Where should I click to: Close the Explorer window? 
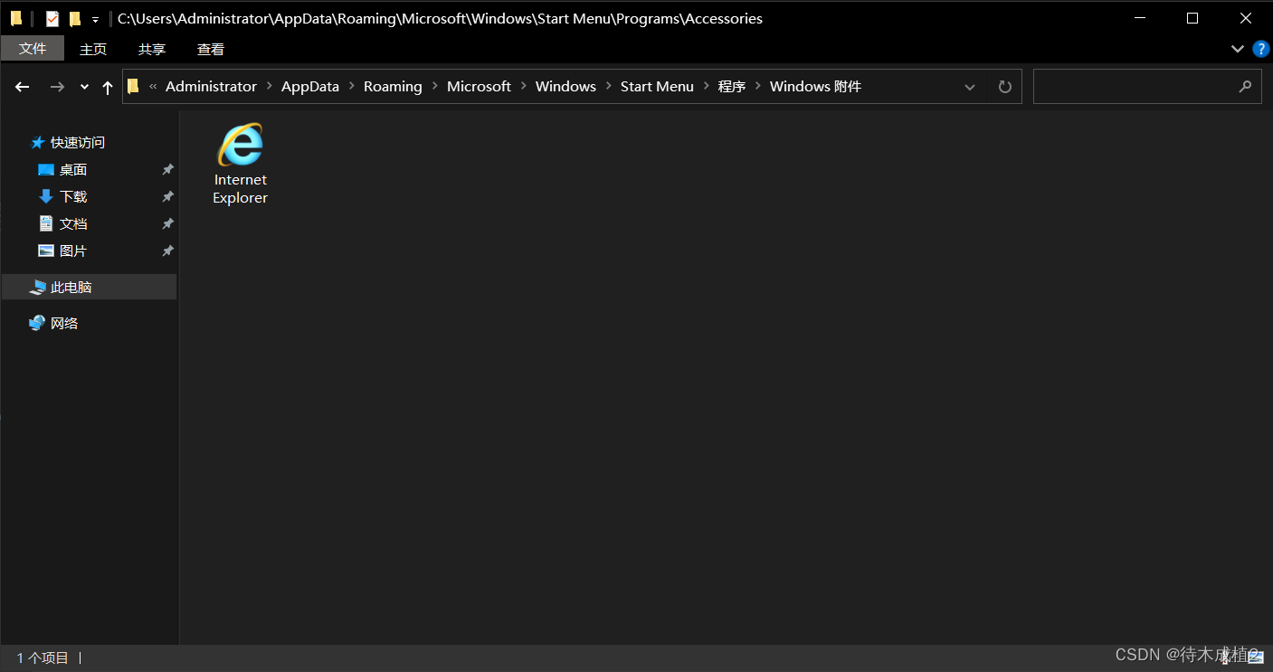coord(1246,18)
